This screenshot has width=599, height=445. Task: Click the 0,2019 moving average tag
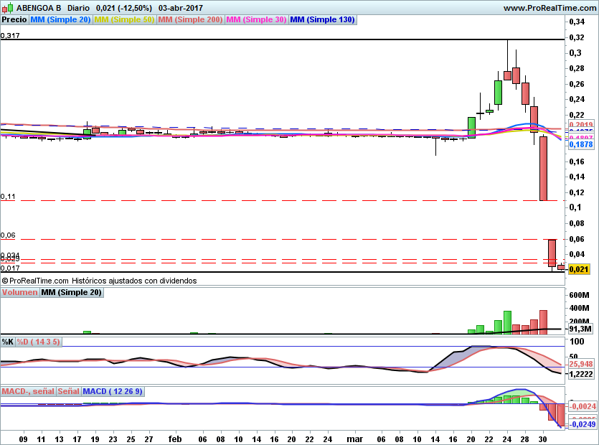(581, 125)
